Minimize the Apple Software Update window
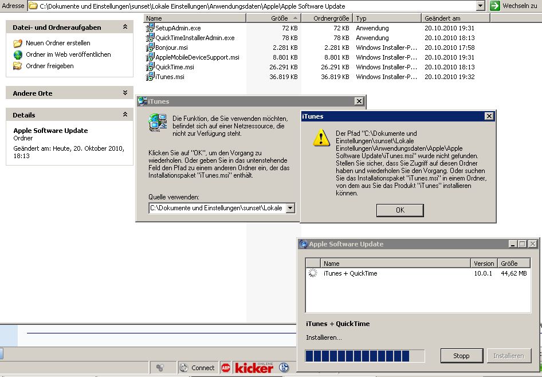The width and height of the screenshot is (542, 377). [x=513, y=244]
